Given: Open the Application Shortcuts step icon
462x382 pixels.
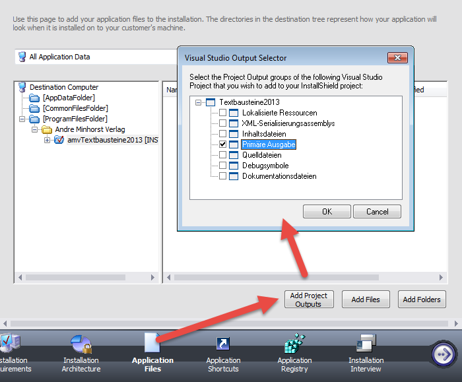Looking at the screenshot, I should click(x=223, y=344).
